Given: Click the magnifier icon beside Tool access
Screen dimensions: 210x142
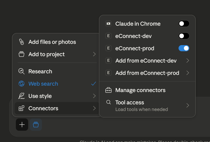Looking at the screenshot, I should click(x=108, y=102).
